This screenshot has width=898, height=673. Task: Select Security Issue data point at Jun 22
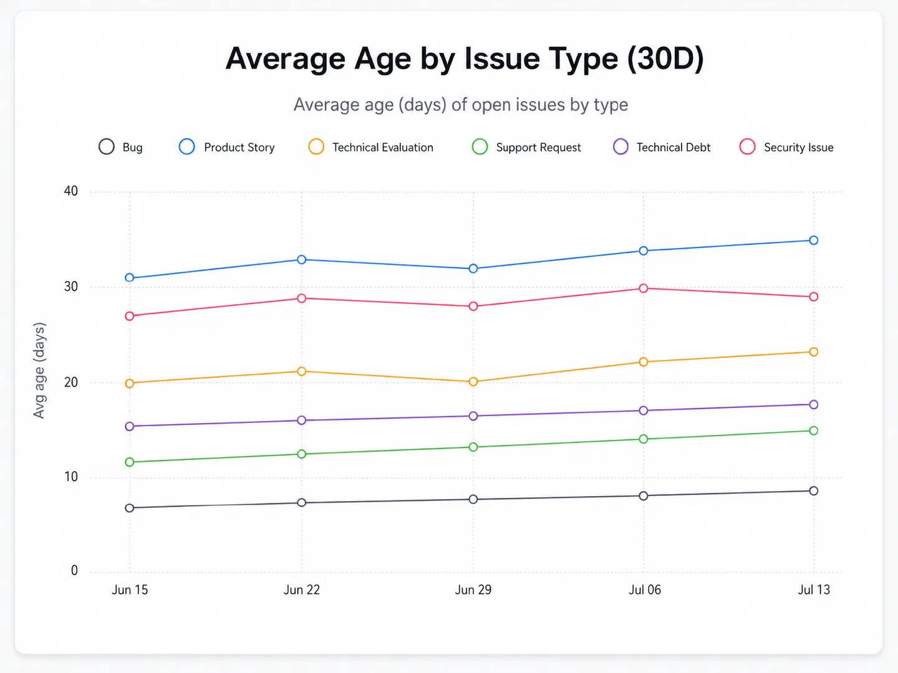click(x=301, y=298)
